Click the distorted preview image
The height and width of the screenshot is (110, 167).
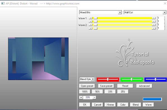coord(38,59)
